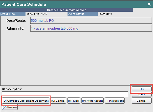Open (I) Instructions option
153x112 pixels.
point(115,101)
